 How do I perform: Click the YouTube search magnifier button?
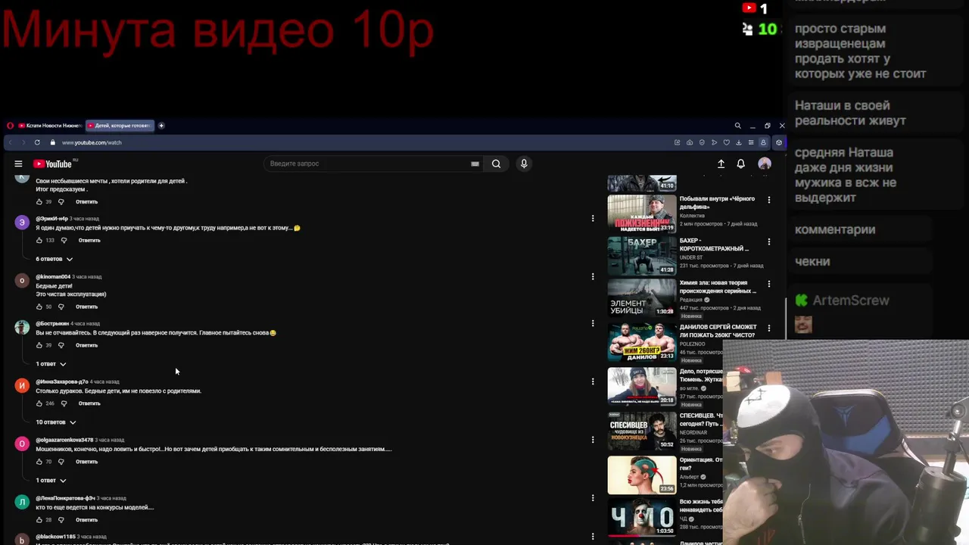(496, 163)
